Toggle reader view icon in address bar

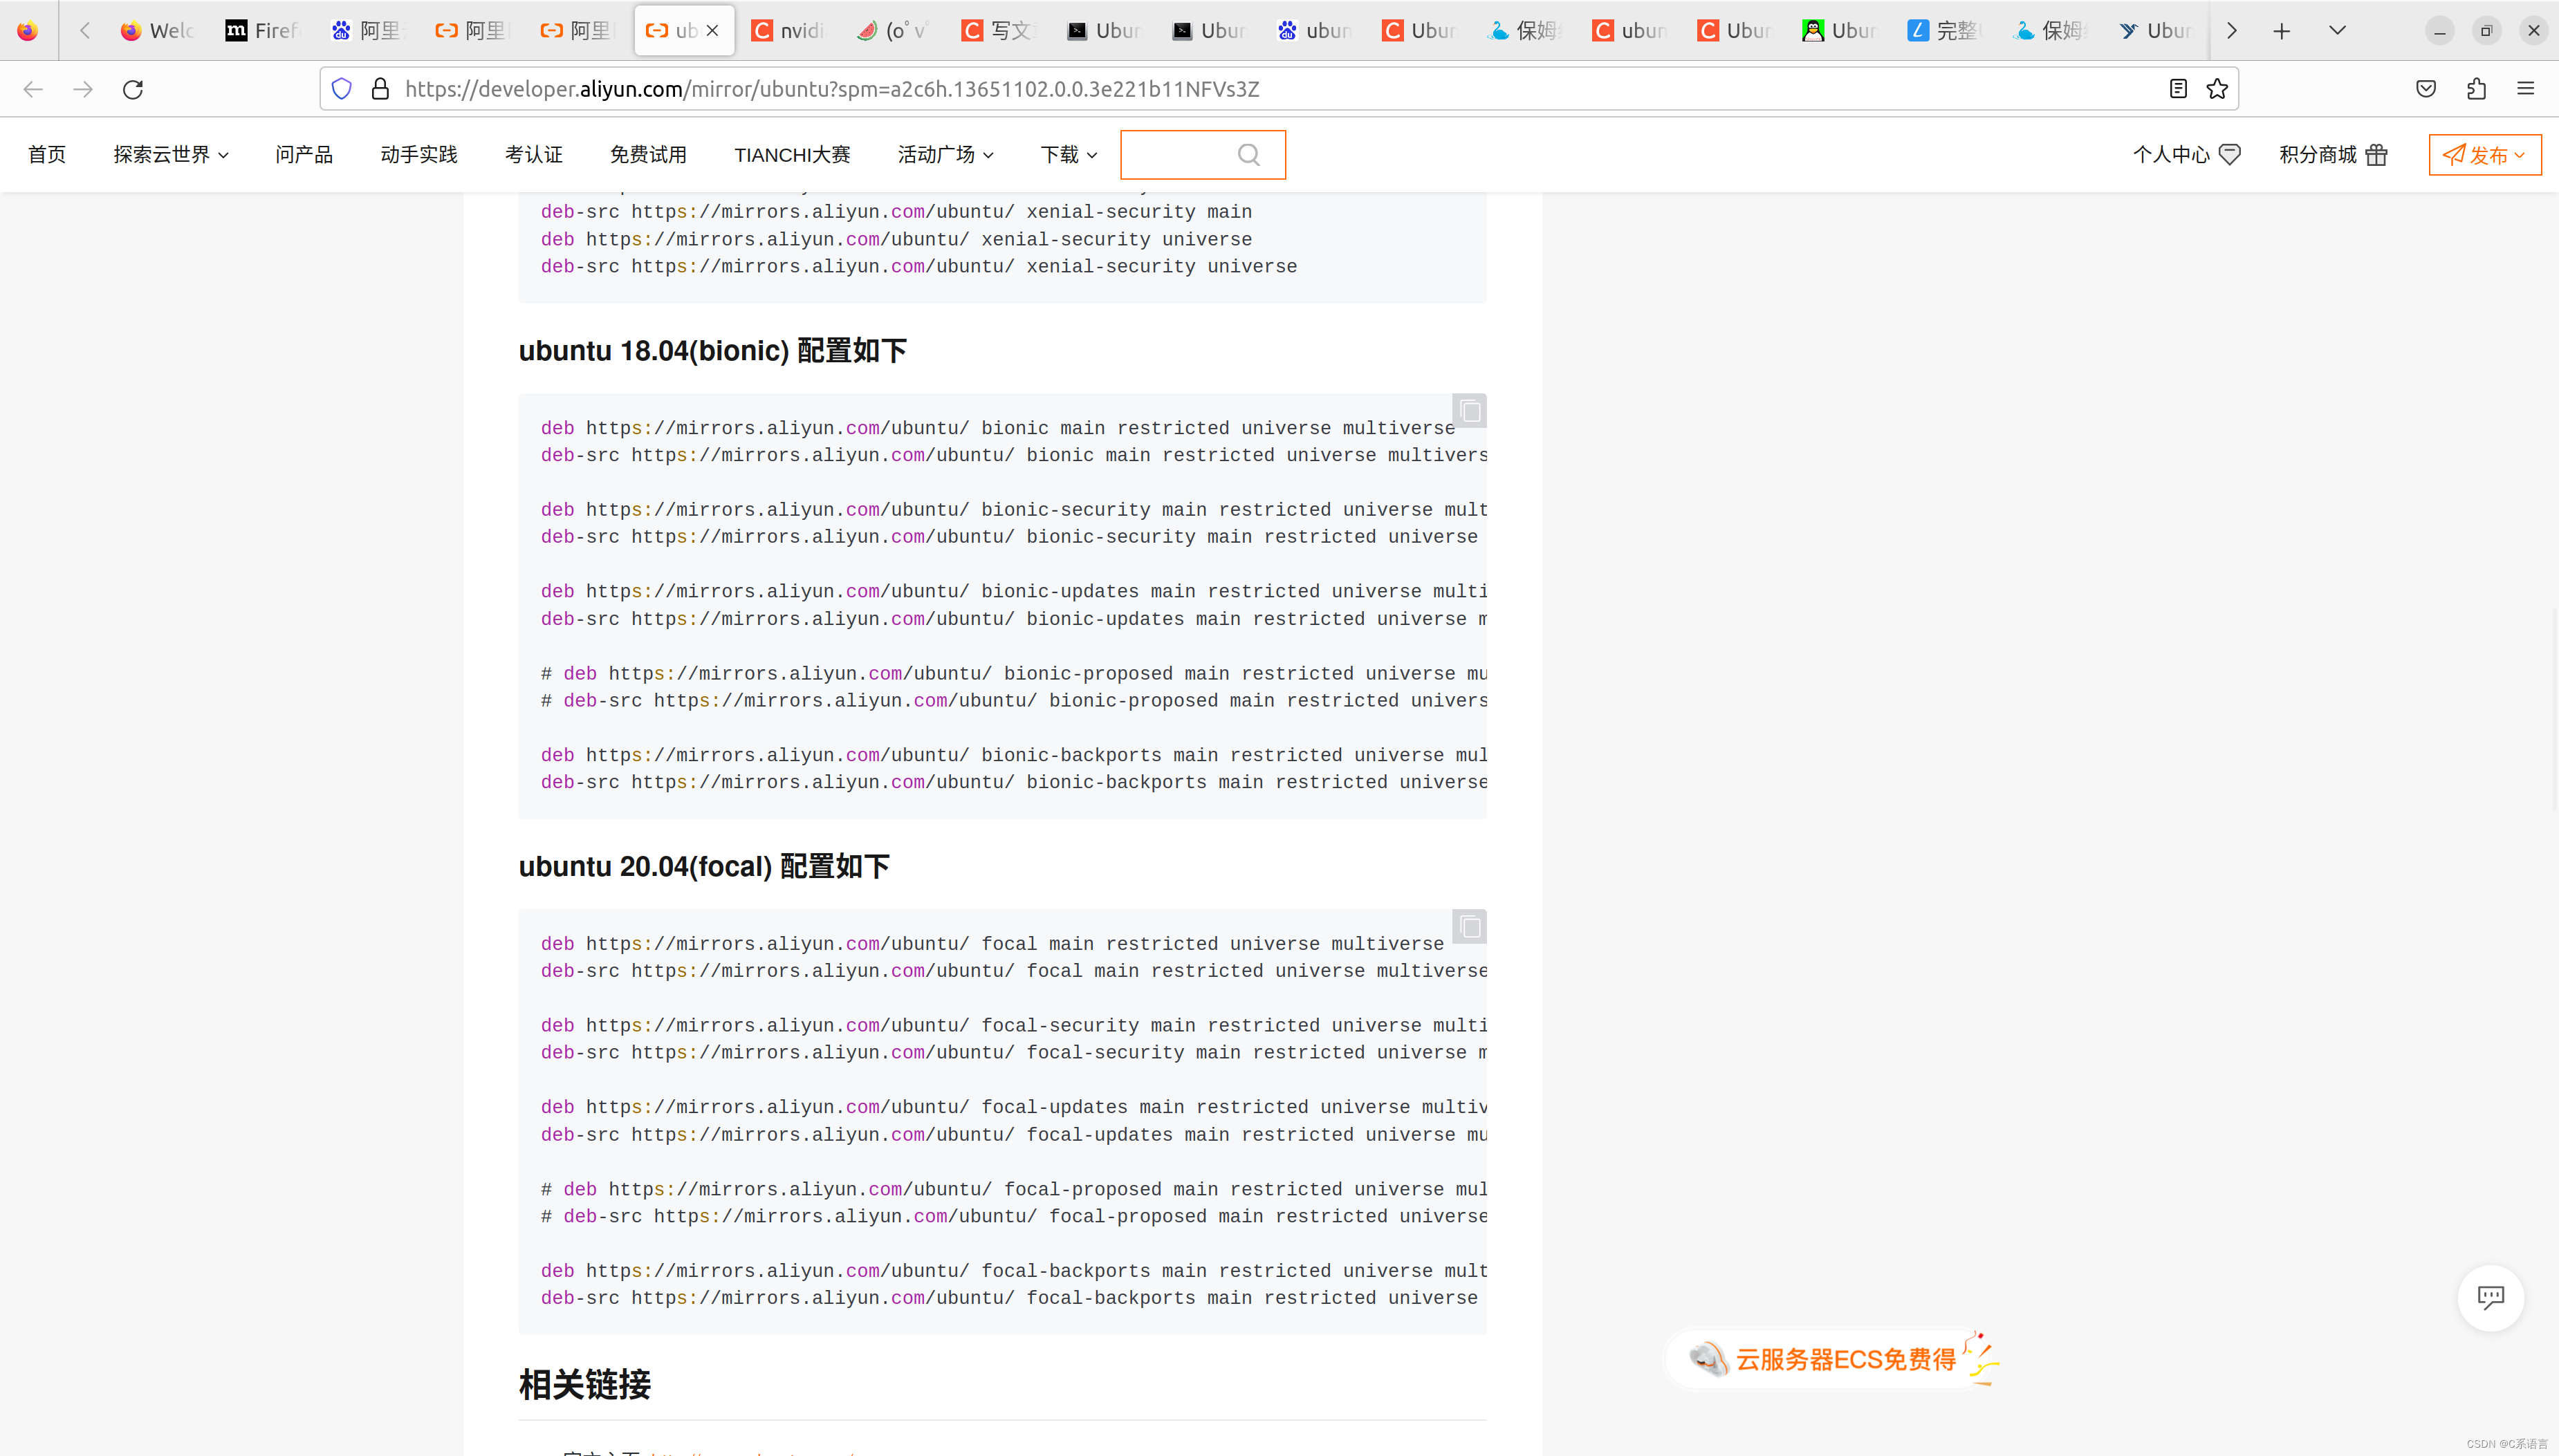2178,89
